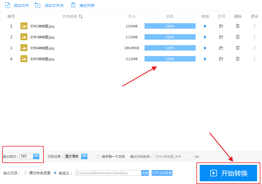
Task: Open more options for 文件2转换图.jpg
Action: 254,26
